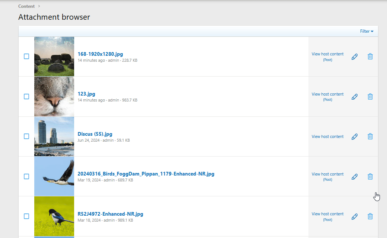Open the R52J4972-Enhanced-NR.jpg file name
Viewport: 387px width, 238px height.
point(110,214)
